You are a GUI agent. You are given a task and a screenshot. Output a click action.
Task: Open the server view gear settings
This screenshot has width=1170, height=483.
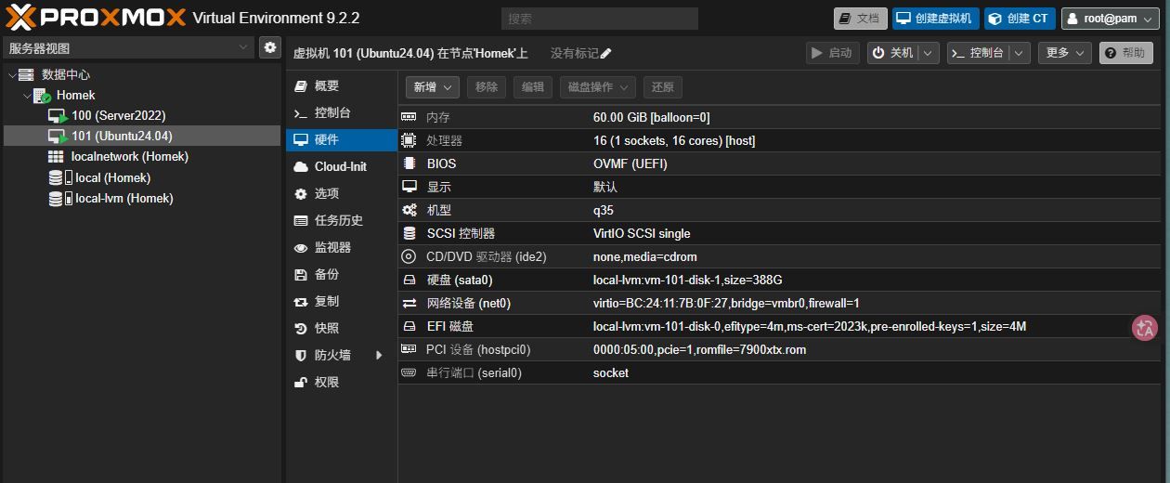click(270, 47)
